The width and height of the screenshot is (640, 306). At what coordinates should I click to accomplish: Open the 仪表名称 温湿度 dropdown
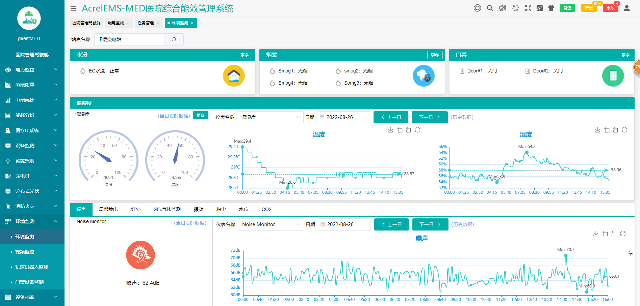270,117
